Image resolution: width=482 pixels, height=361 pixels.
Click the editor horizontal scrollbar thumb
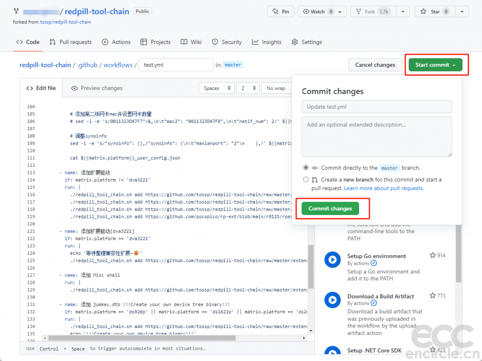point(142,338)
